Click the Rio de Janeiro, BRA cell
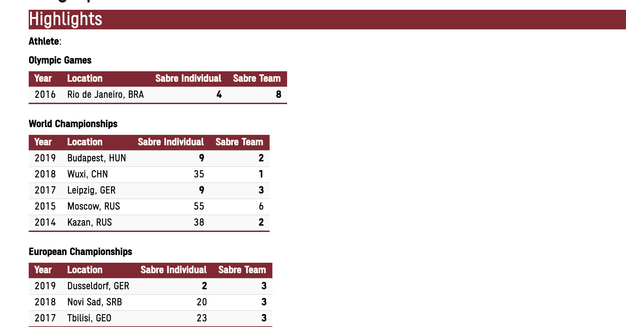The image size is (626, 327). click(x=105, y=95)
